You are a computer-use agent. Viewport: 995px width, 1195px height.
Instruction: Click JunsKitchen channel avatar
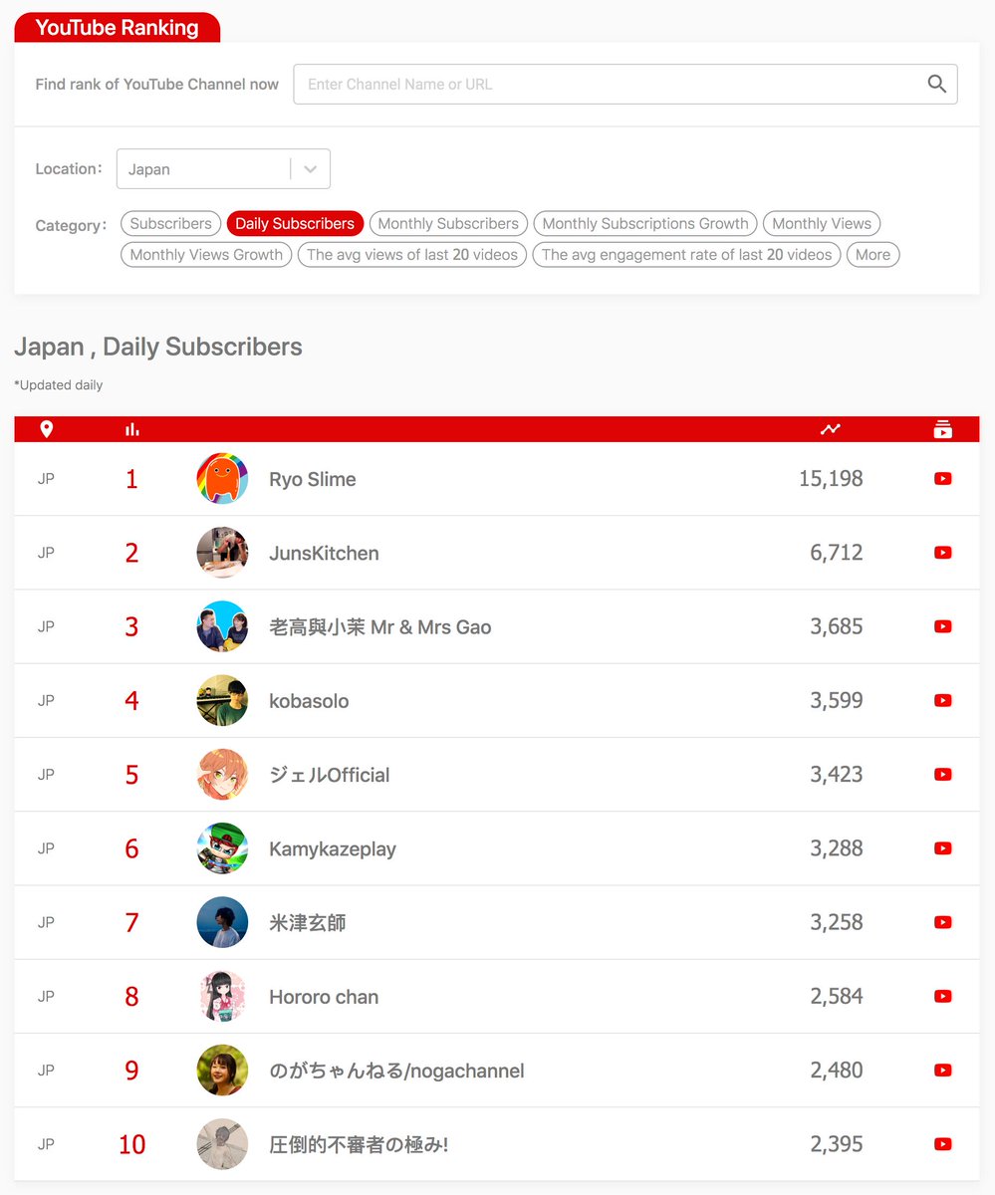coord(222,553)
